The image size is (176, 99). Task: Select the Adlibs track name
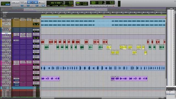click(6, 61)
